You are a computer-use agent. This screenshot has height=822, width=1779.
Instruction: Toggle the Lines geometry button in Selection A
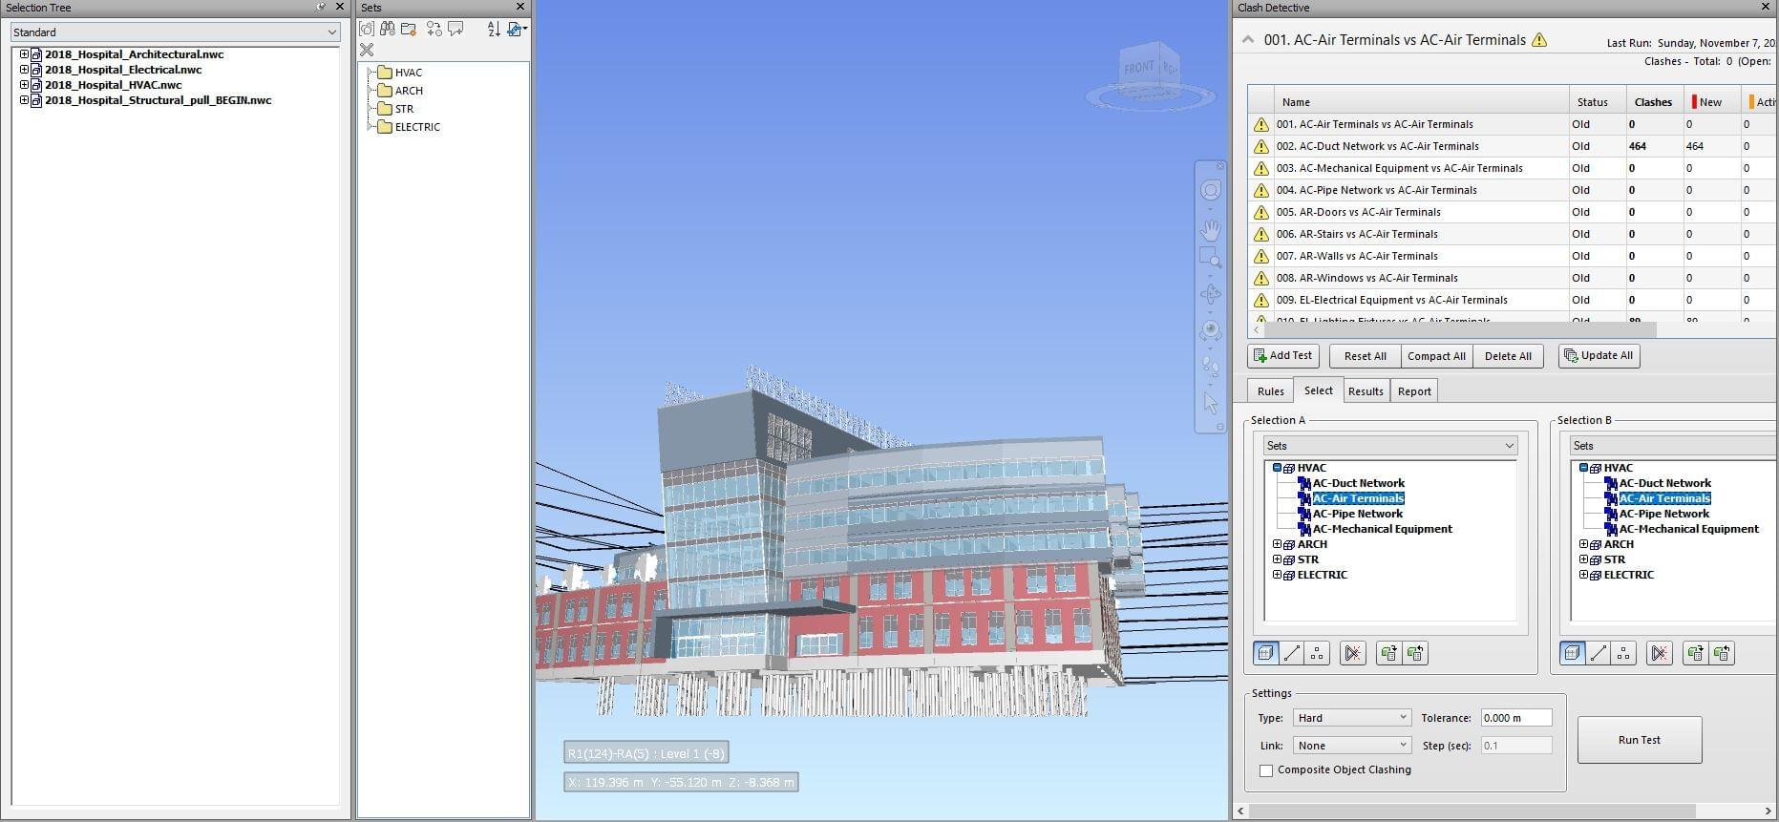point(1292,654)
